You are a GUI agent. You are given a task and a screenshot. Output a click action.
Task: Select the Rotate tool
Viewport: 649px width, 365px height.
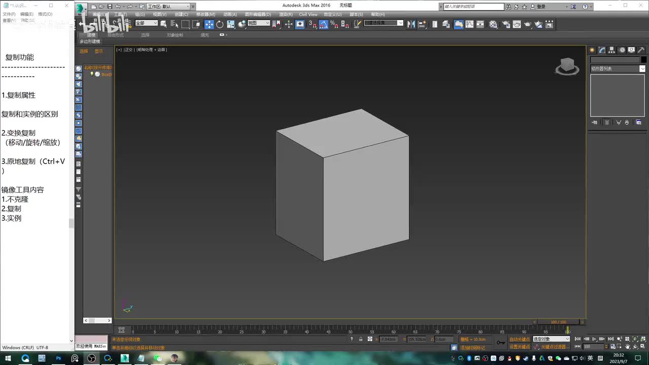[x=220, y=24]
